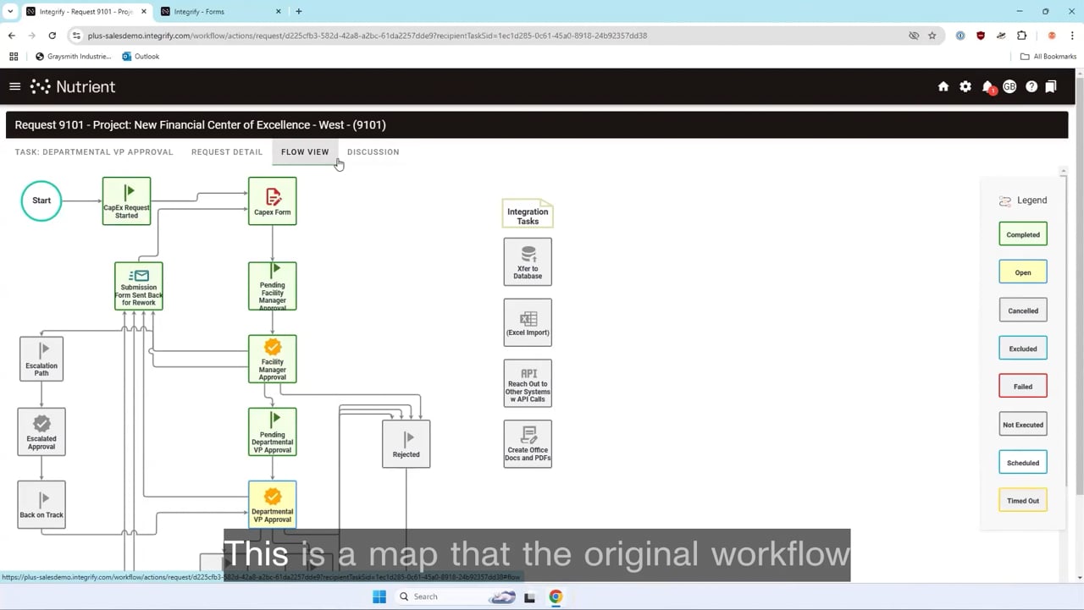Select the Xfer to Database integration node
The image size is (1084, 610).
528,261
